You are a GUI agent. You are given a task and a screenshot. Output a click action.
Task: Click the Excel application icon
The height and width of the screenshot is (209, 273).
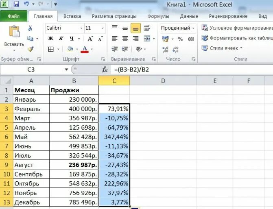coord(4,4)
